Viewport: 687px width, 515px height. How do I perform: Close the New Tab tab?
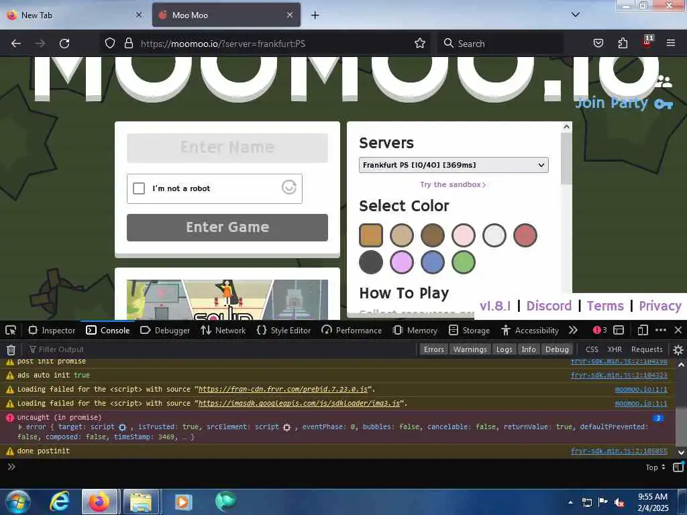pos(139,15)
